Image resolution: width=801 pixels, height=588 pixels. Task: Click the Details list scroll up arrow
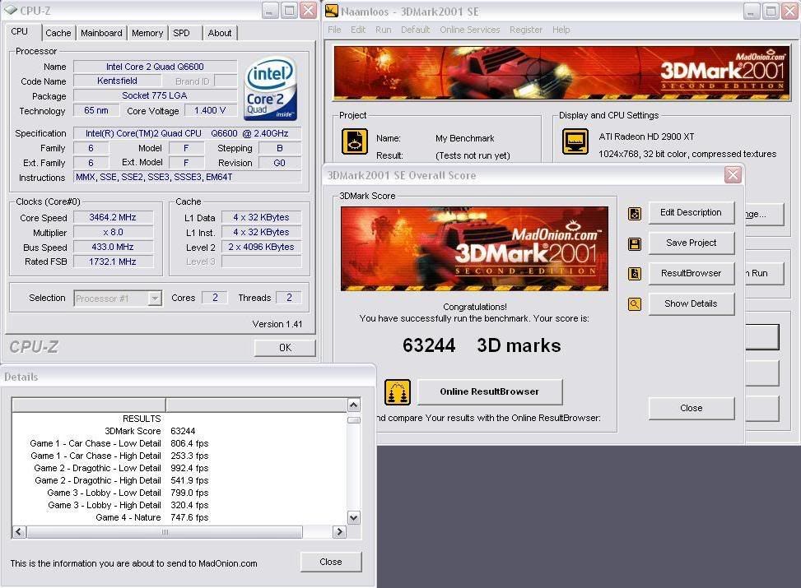(353, 405)
